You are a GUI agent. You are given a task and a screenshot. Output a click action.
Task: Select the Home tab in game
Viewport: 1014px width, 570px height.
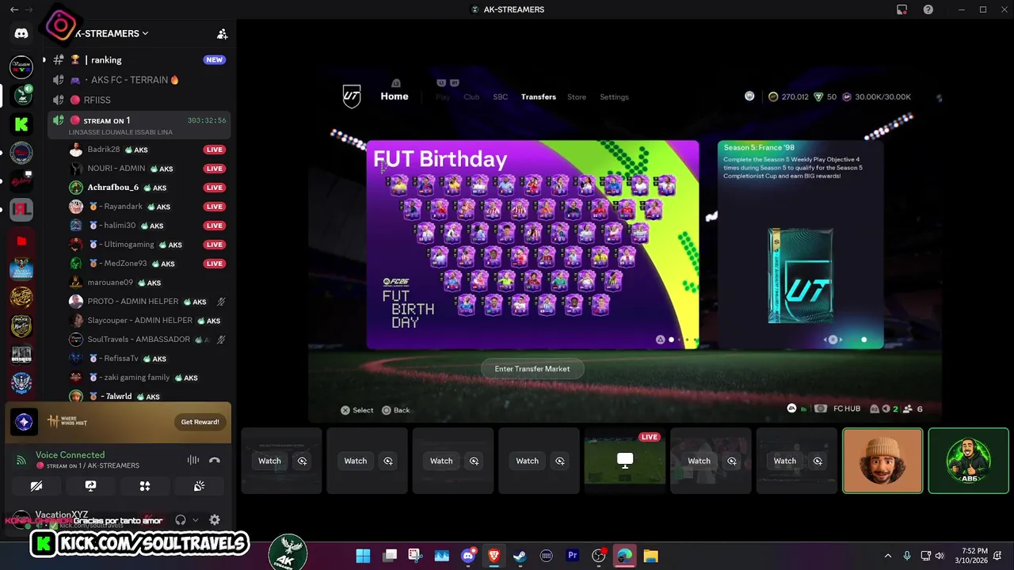click(x=395, y=97)
